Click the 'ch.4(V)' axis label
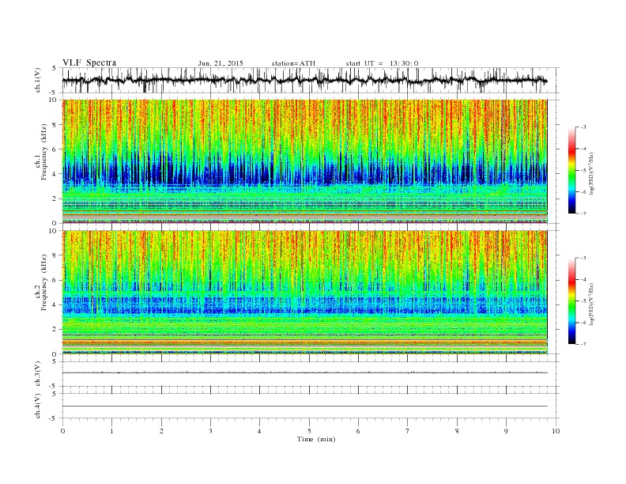Image resolution: width=626 pixels, height=484 pixels. click(38, 406)
